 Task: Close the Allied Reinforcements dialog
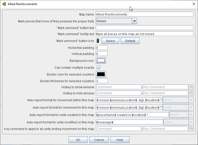pyautogui.click(x=193, y=4)
